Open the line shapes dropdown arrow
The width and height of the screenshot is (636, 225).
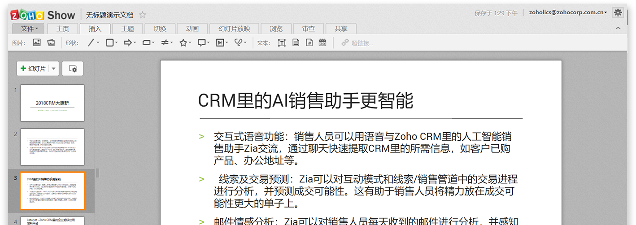click(x=98, y=43)
